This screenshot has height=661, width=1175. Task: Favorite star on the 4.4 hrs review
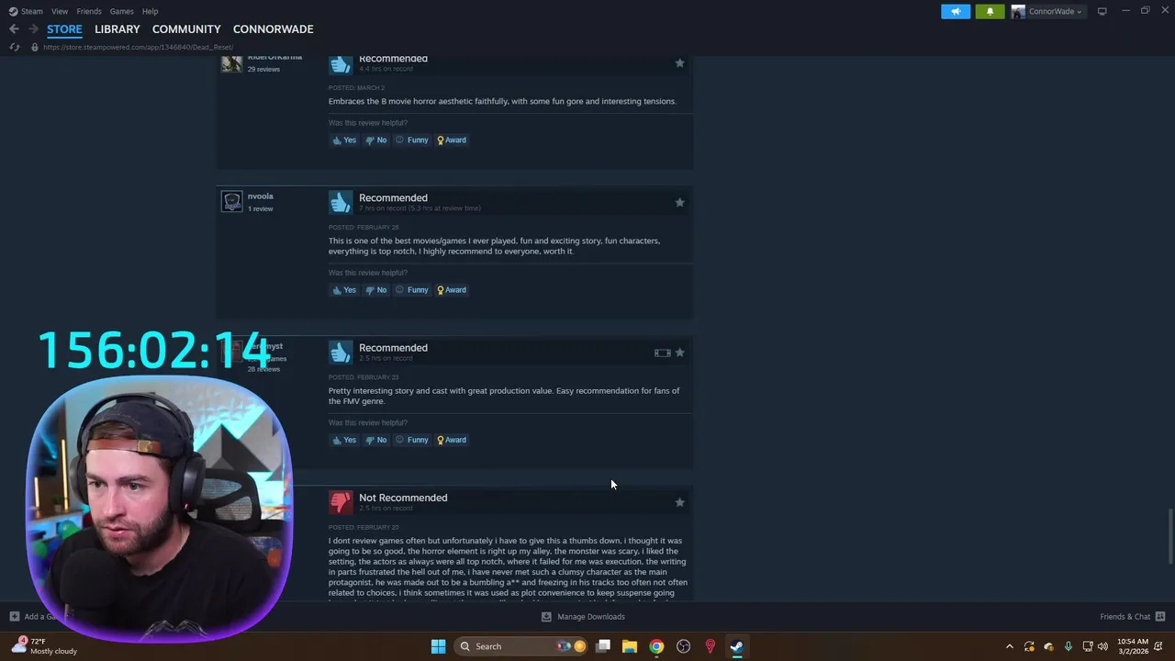[679, 63]
